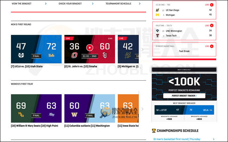The height and width of the screenshot is (142, 228).
Task: Select UC San Diego team name in sidebar
Action: pos(172,10)
